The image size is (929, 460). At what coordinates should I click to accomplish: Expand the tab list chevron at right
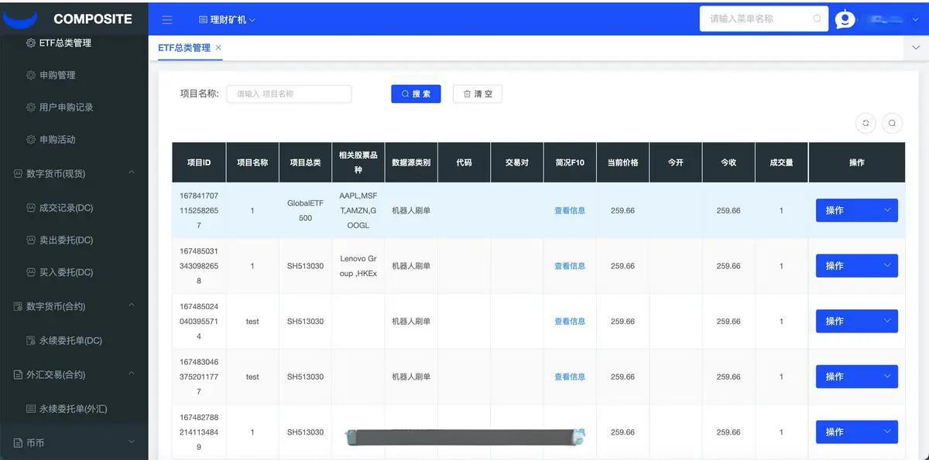(x=916, y=47)
